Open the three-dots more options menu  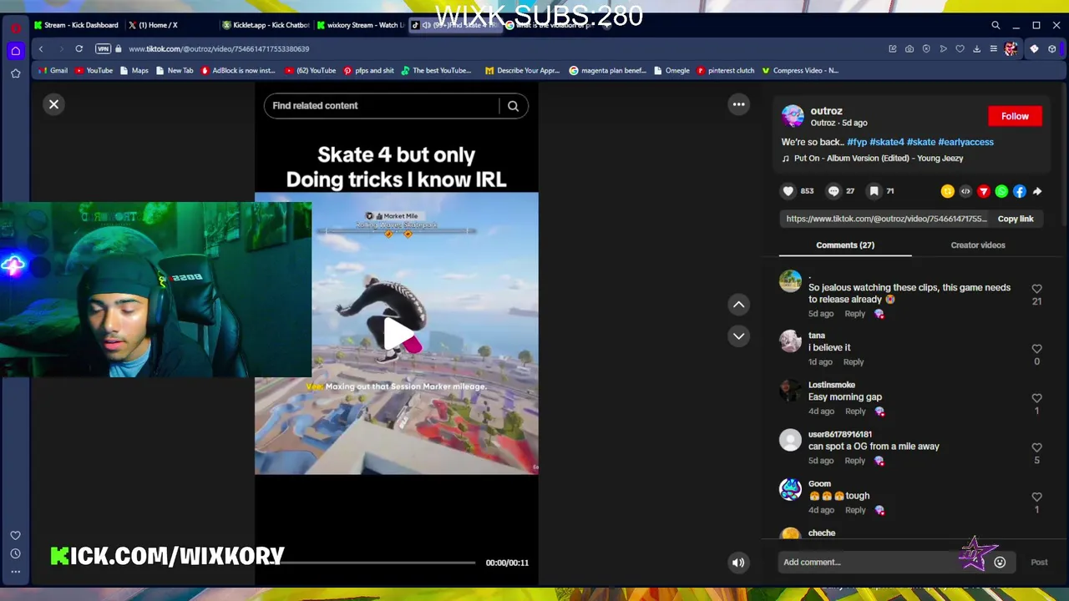pos(738,104)
